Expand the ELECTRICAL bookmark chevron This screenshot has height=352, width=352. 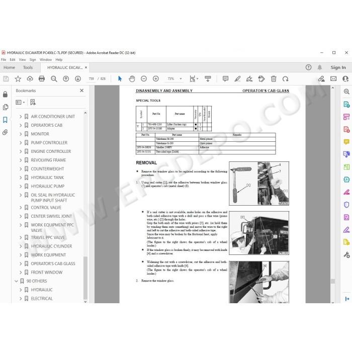coord(21,299)
